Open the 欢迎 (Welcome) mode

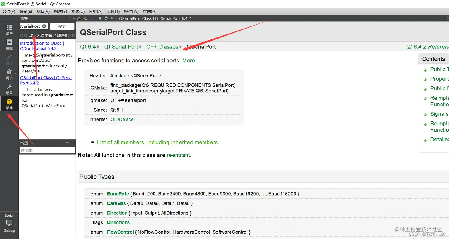coord(9,30)
